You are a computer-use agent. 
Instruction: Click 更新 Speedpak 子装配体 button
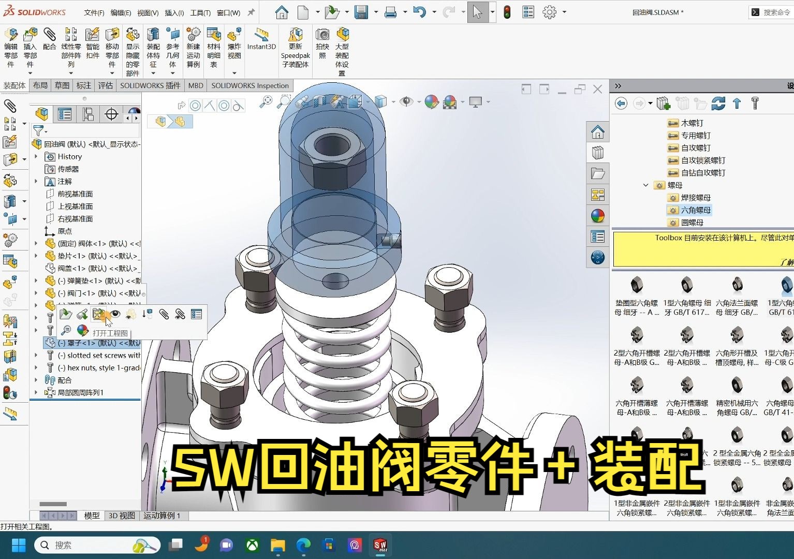coord(296,48)
